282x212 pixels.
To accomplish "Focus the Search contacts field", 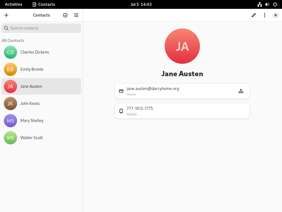I will coord(41,28).
